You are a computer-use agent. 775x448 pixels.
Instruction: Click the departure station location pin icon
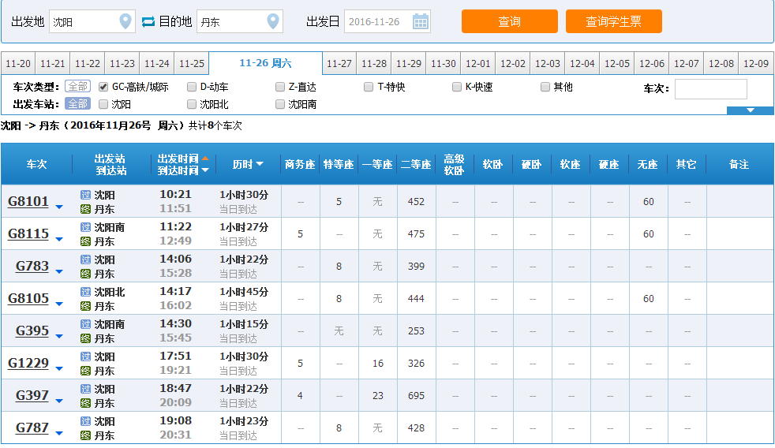pyautogui.click(x=125, y=21)
